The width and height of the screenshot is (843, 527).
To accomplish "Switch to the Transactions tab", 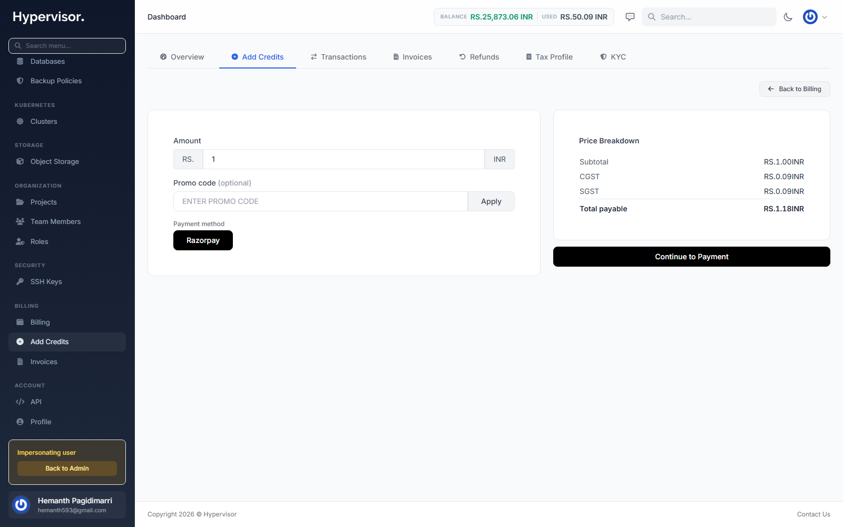I will coord(338,57).
